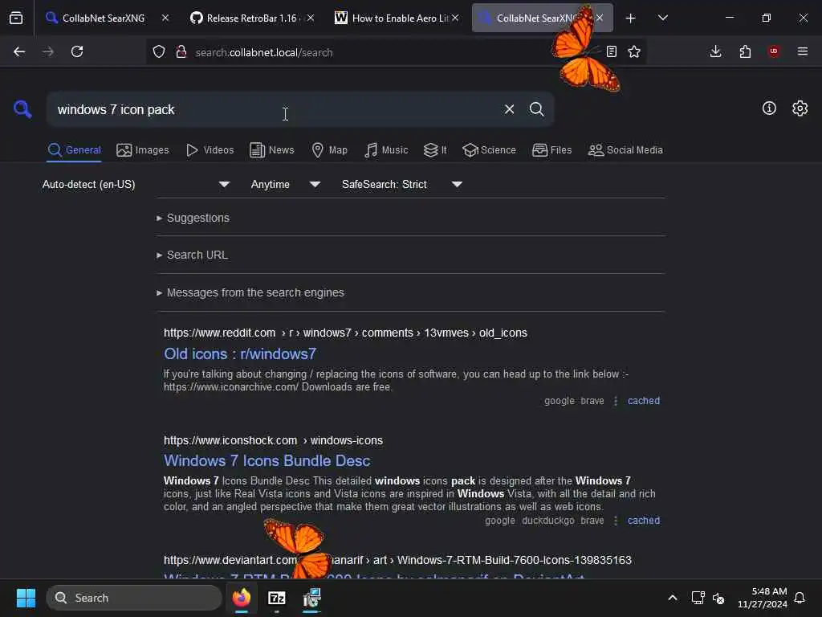Switch to the Music search category
The width and height of the screenshot is (822, 617).
point(386,150)
